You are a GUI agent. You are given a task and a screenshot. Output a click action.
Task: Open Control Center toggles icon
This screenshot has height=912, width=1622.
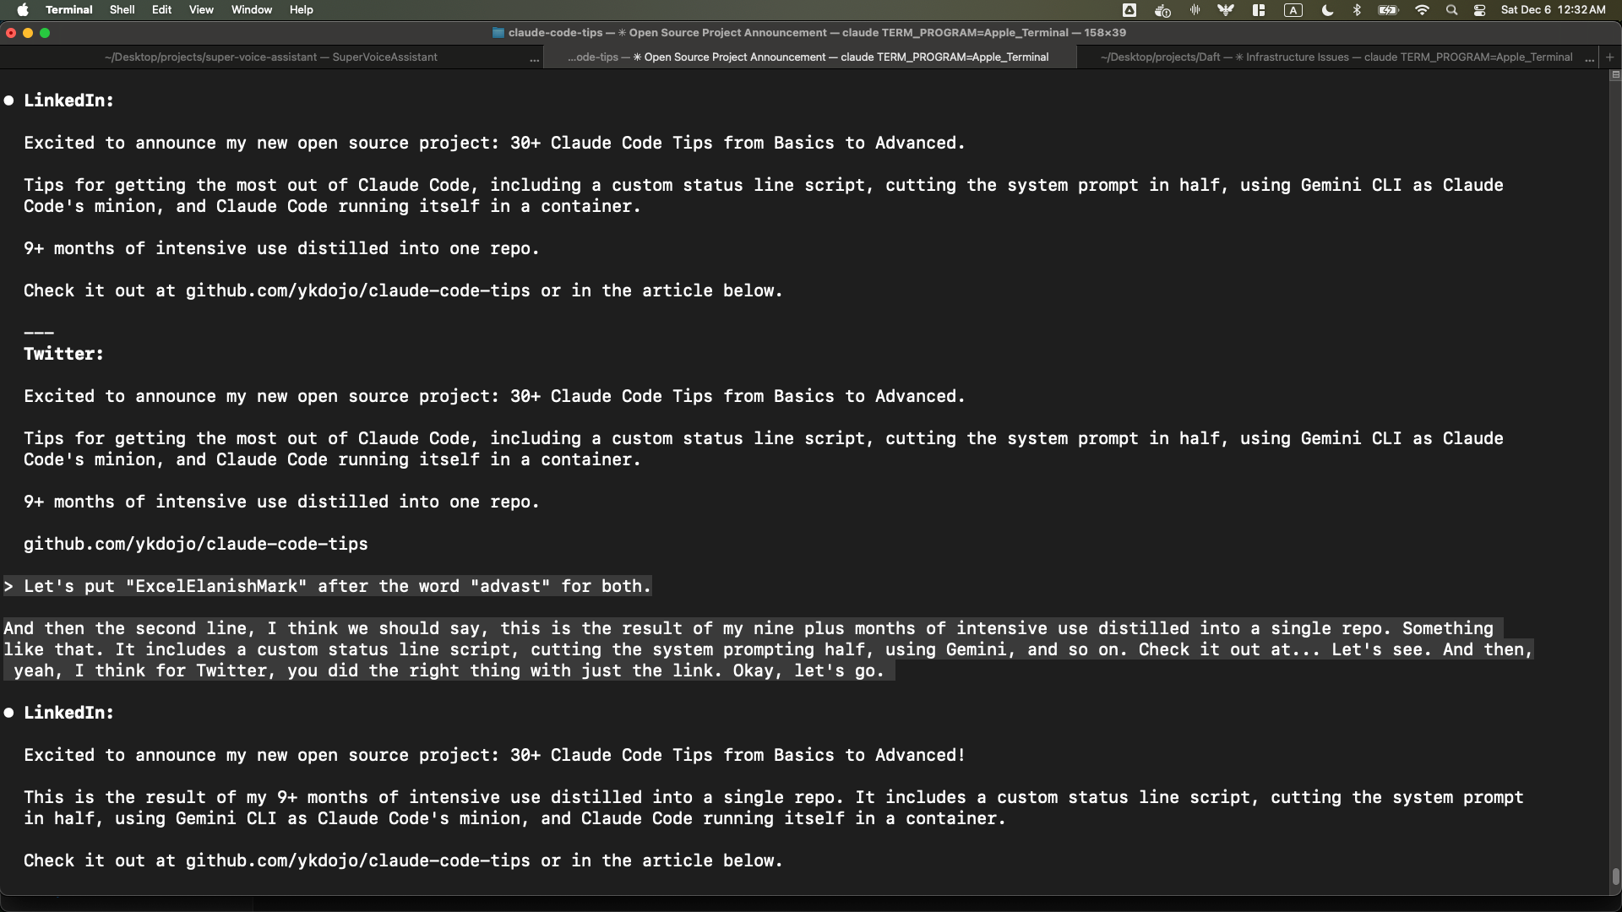pyautogui.click(x=1479, y=10)
